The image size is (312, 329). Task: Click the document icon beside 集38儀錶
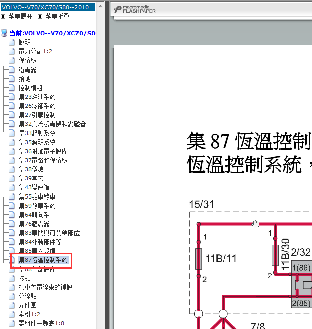(12, 169)
